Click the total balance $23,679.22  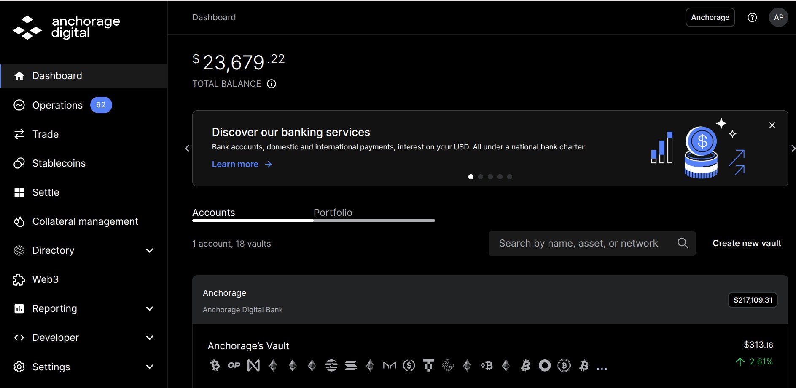point(239,62)
